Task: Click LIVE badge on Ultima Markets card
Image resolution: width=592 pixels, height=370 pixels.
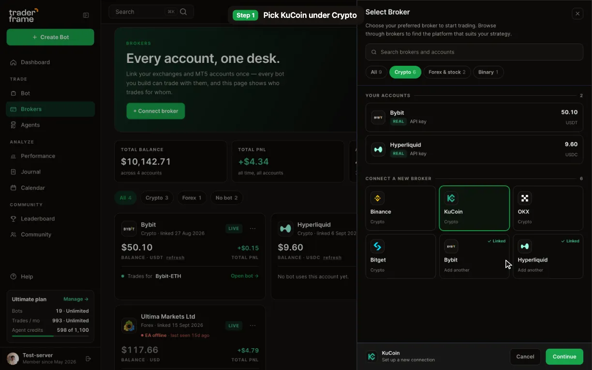Action: point(234,326)
